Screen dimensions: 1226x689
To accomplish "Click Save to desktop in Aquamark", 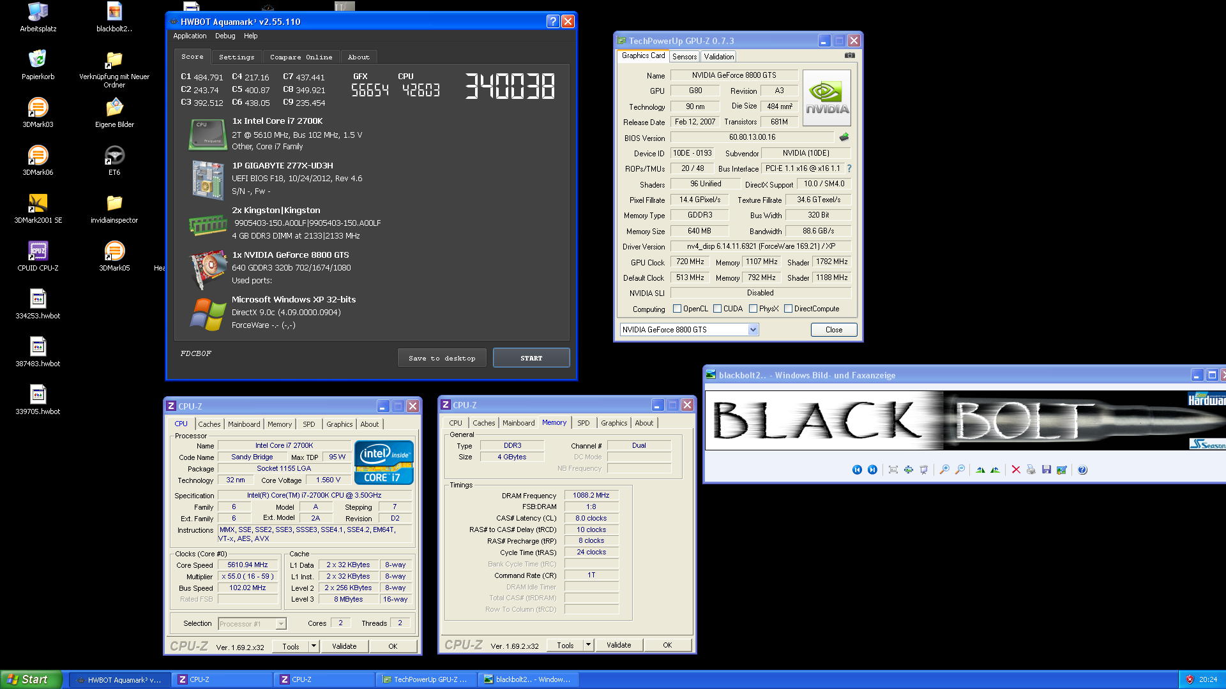I will (442, 358).
